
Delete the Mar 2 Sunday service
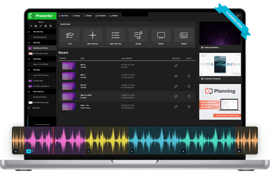point(189,76)
